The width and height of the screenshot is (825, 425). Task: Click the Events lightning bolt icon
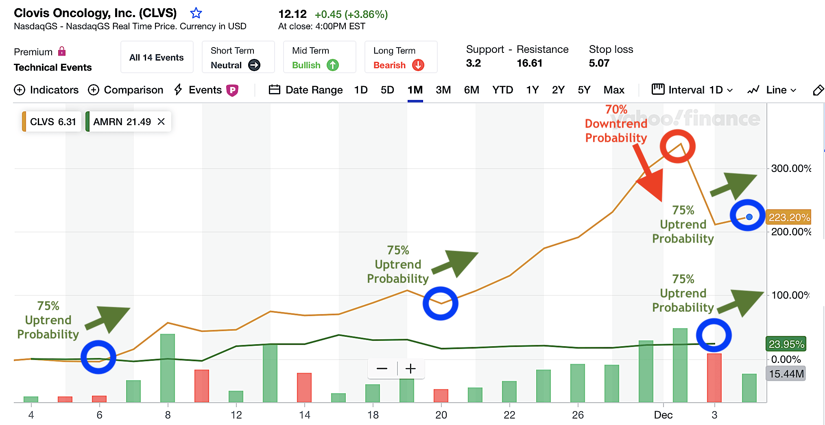click(x=178, y=90)
